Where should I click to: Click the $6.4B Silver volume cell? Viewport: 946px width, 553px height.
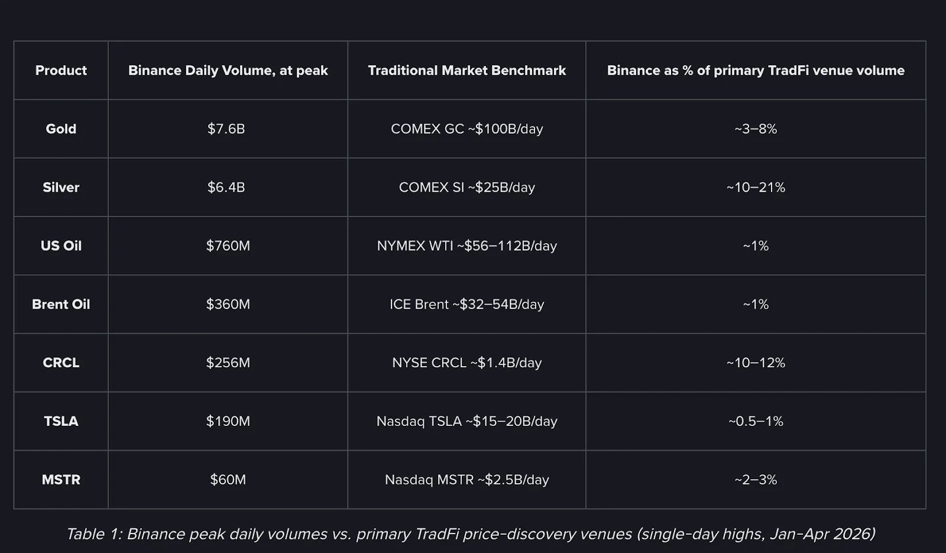point(226,187)
